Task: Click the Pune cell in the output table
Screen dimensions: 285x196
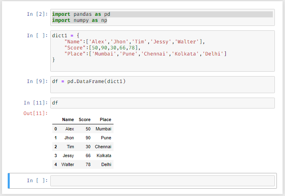Action: 106,138
